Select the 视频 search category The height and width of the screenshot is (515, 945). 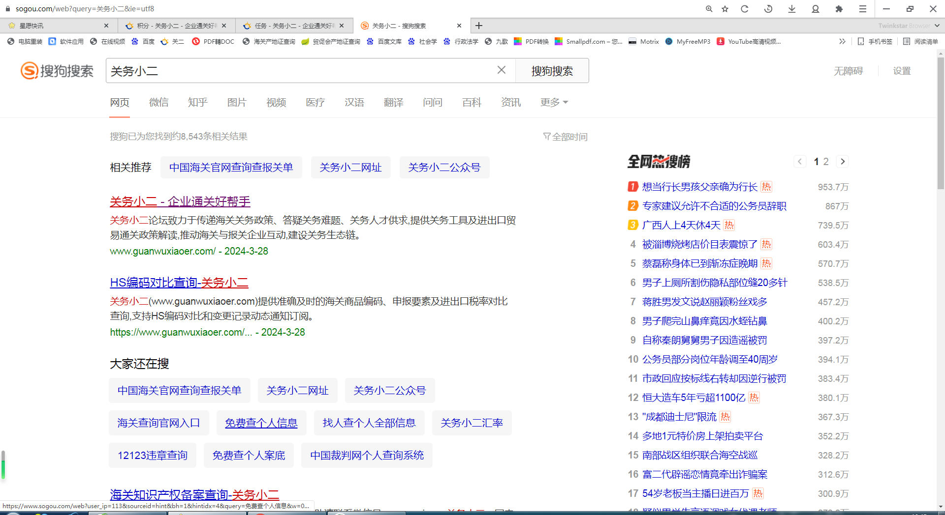click(x=276, y=102)
